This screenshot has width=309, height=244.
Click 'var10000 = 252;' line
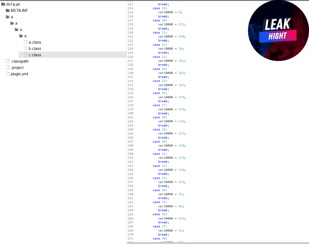[x=172, y=182]
